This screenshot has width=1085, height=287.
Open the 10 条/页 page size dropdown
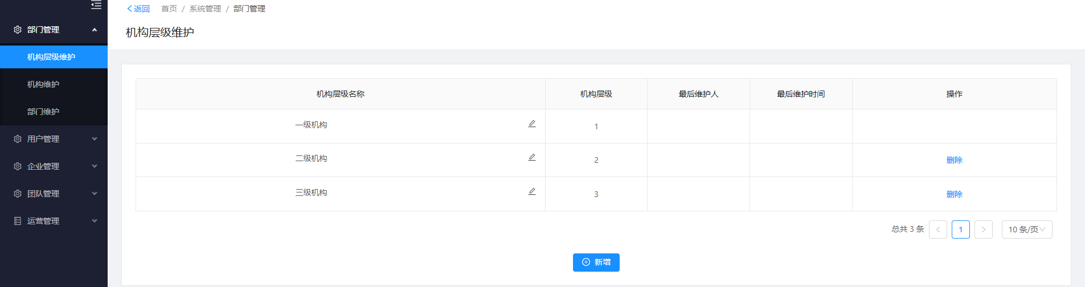pos(1026,229)
